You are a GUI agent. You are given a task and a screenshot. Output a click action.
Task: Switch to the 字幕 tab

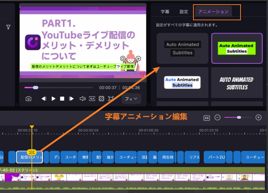tap(165, 12)
